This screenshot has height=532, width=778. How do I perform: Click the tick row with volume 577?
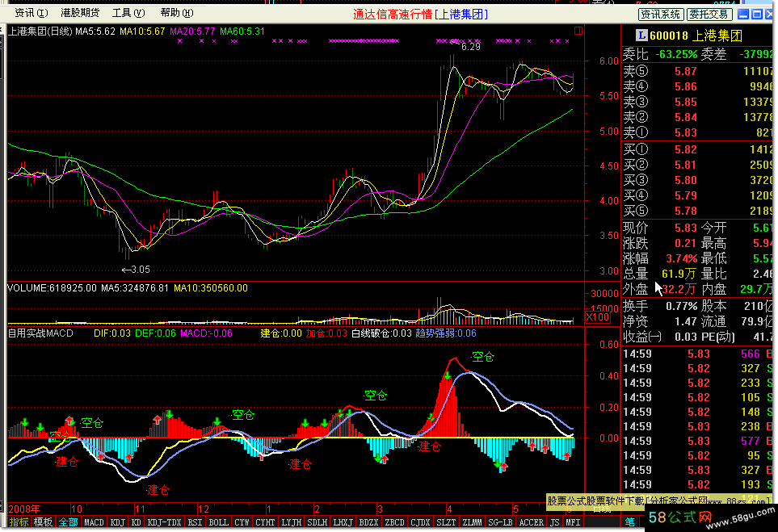698,441
